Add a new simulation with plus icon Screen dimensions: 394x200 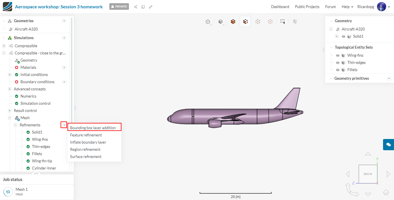64,38
